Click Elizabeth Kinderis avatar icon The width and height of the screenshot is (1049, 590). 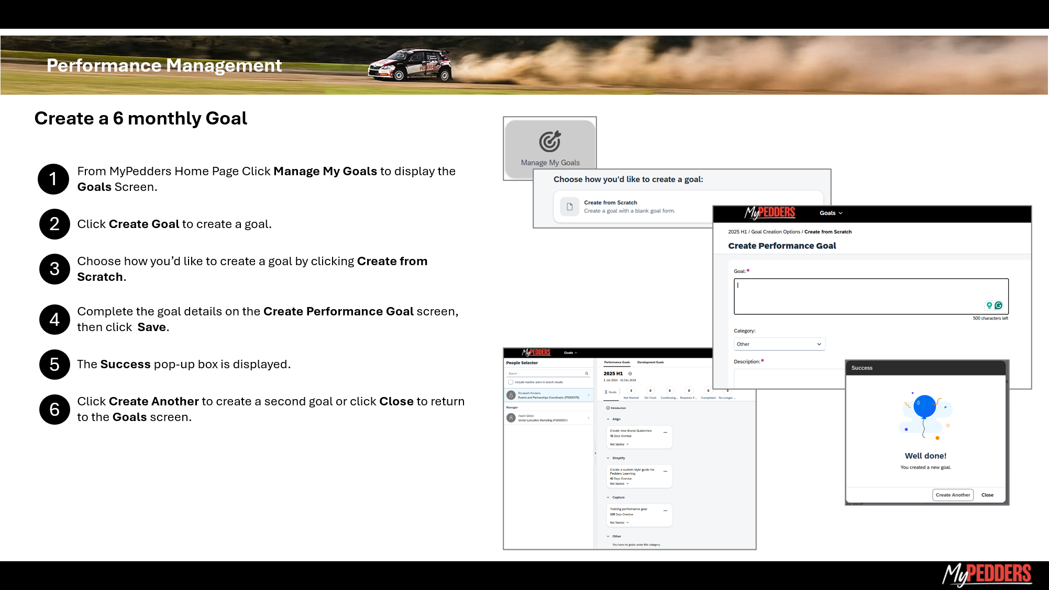click(x=511, y=395)
